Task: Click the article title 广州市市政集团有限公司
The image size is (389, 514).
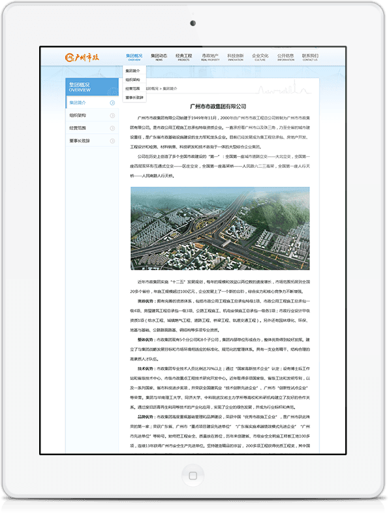Action: click(x=218, y=106)
